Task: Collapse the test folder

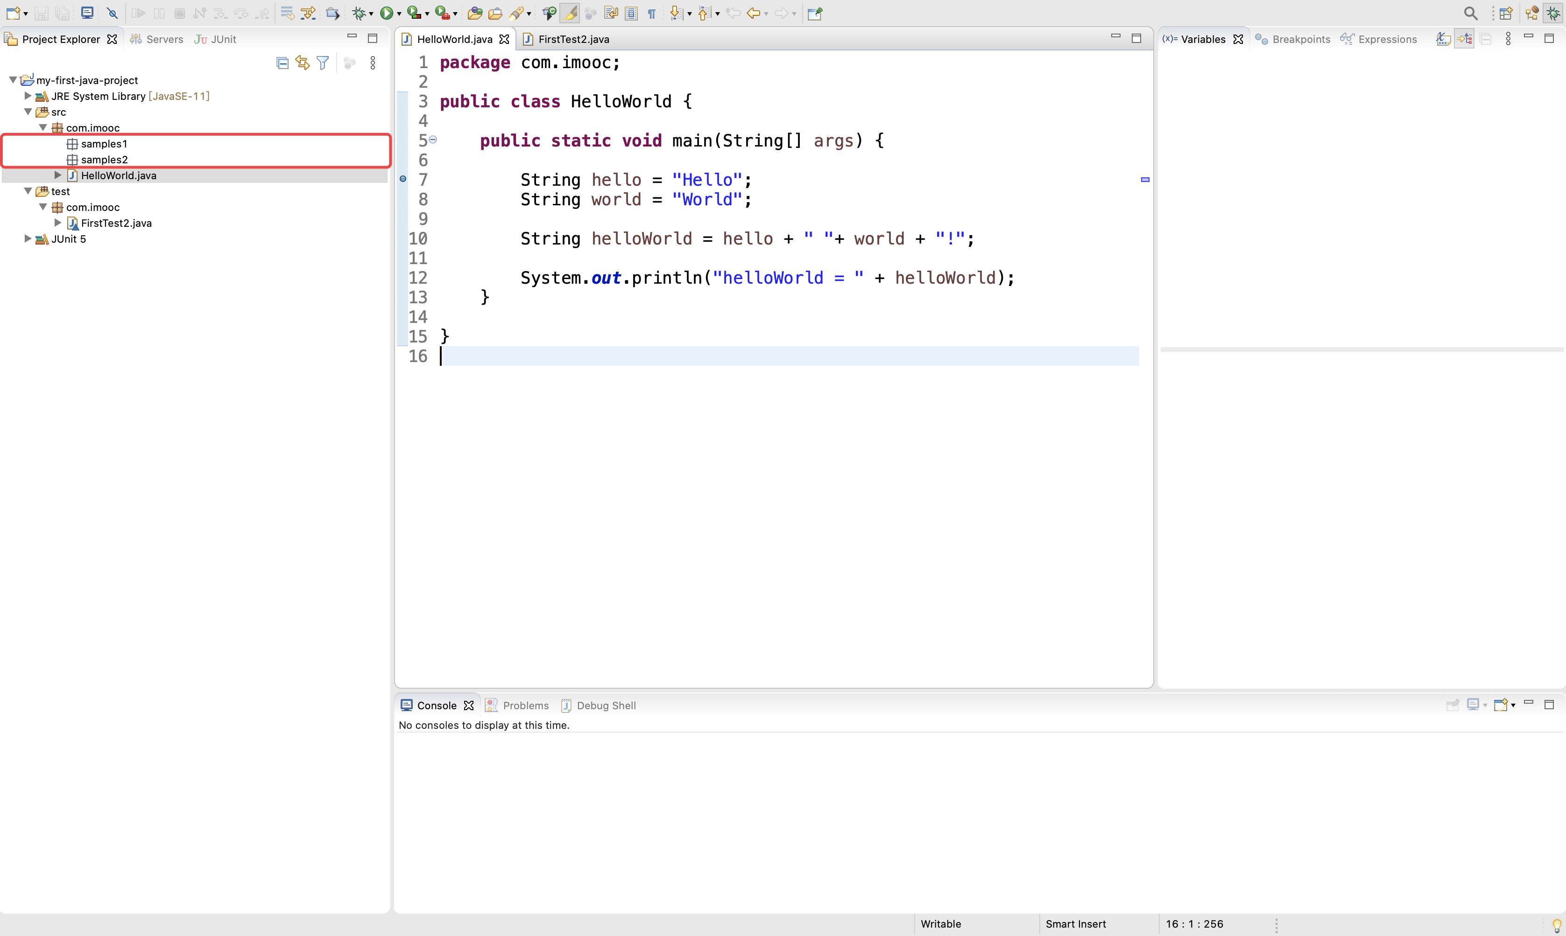Action: tap(28, 191)
